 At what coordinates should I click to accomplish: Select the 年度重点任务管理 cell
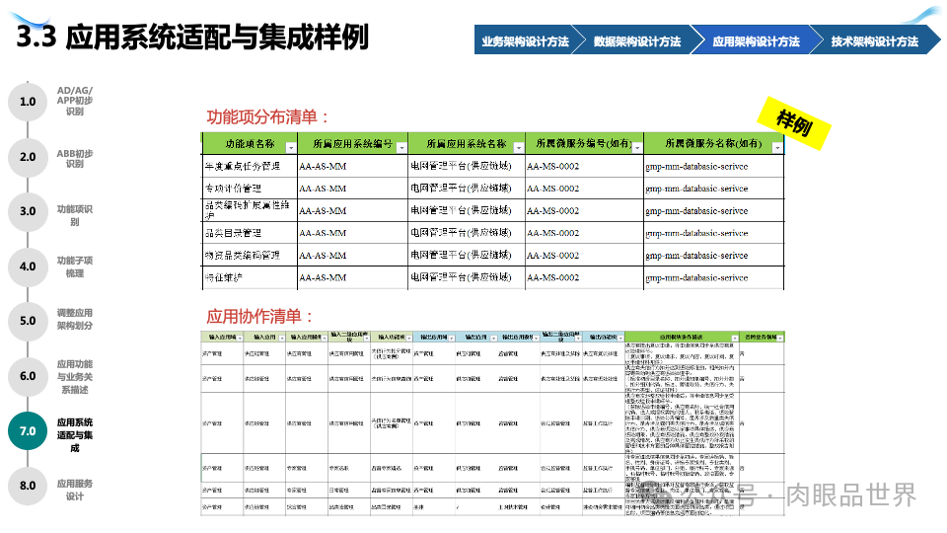250,166
